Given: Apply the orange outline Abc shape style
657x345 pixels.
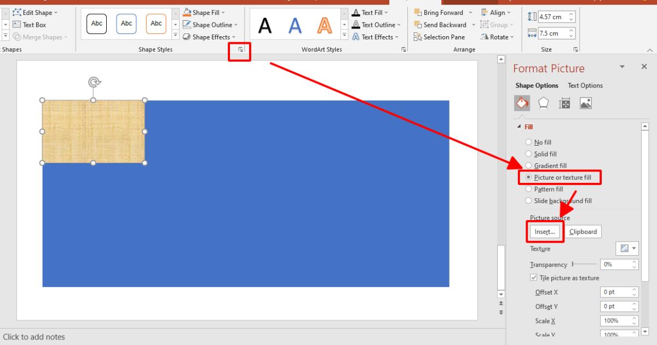Looking at the screenshot, I should point(156,24).
